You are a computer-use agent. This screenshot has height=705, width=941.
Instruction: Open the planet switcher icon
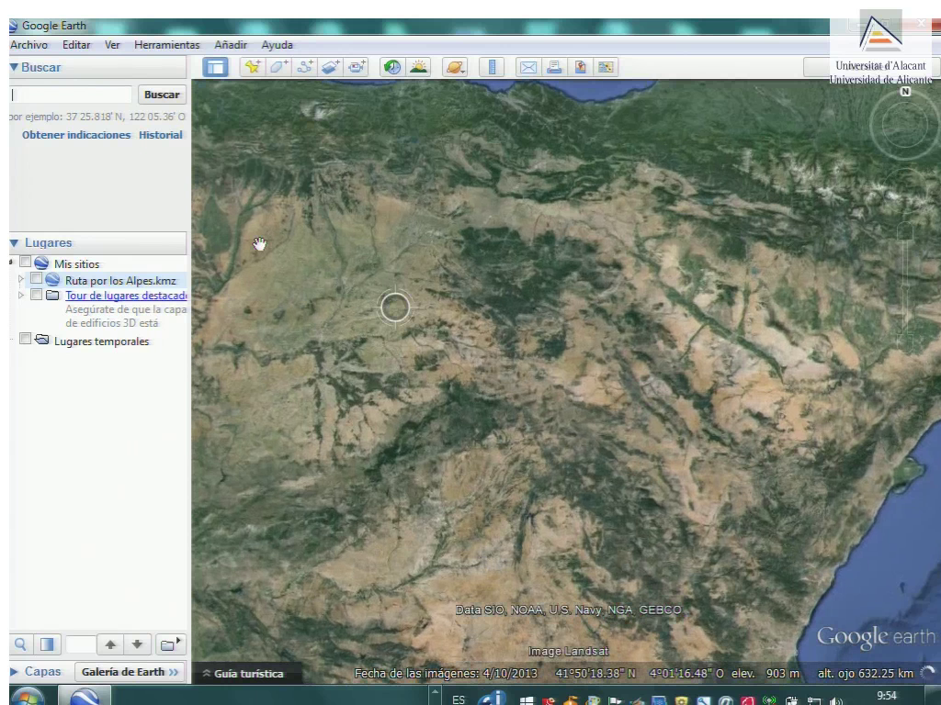[x=455, y=67]
